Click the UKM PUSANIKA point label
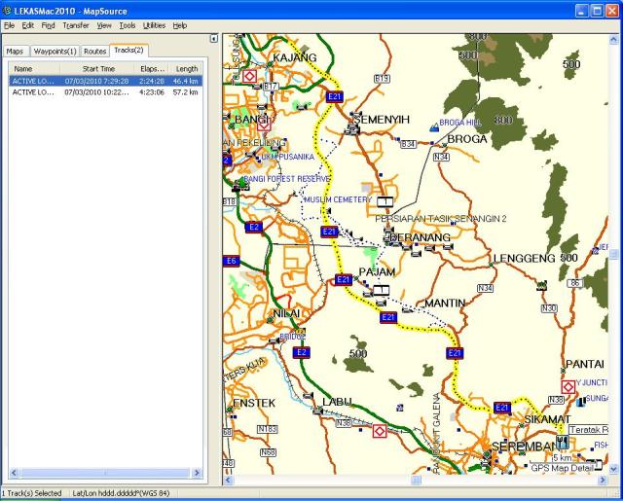The image size is (623, 501). (x=288, y=157)
